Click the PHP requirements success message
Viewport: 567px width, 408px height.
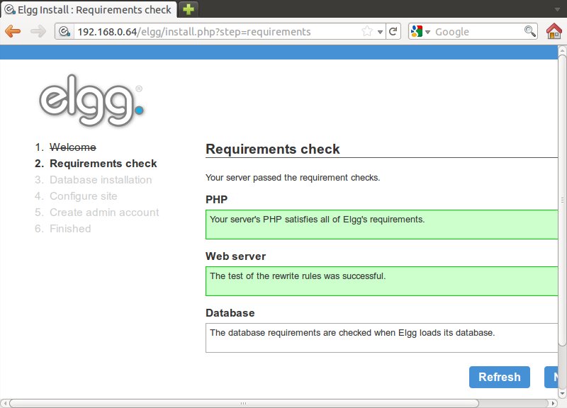[x=381, y=225]
